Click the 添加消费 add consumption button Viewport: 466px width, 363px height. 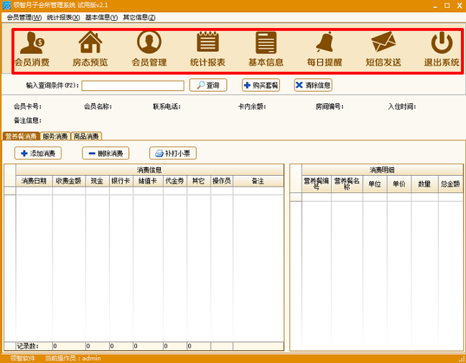38,153
